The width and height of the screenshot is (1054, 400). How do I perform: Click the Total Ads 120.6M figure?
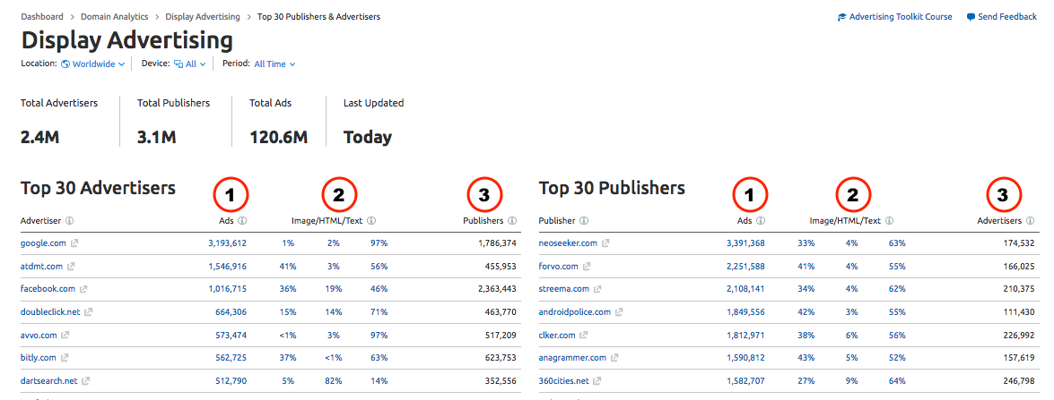[x=278, y=138]
